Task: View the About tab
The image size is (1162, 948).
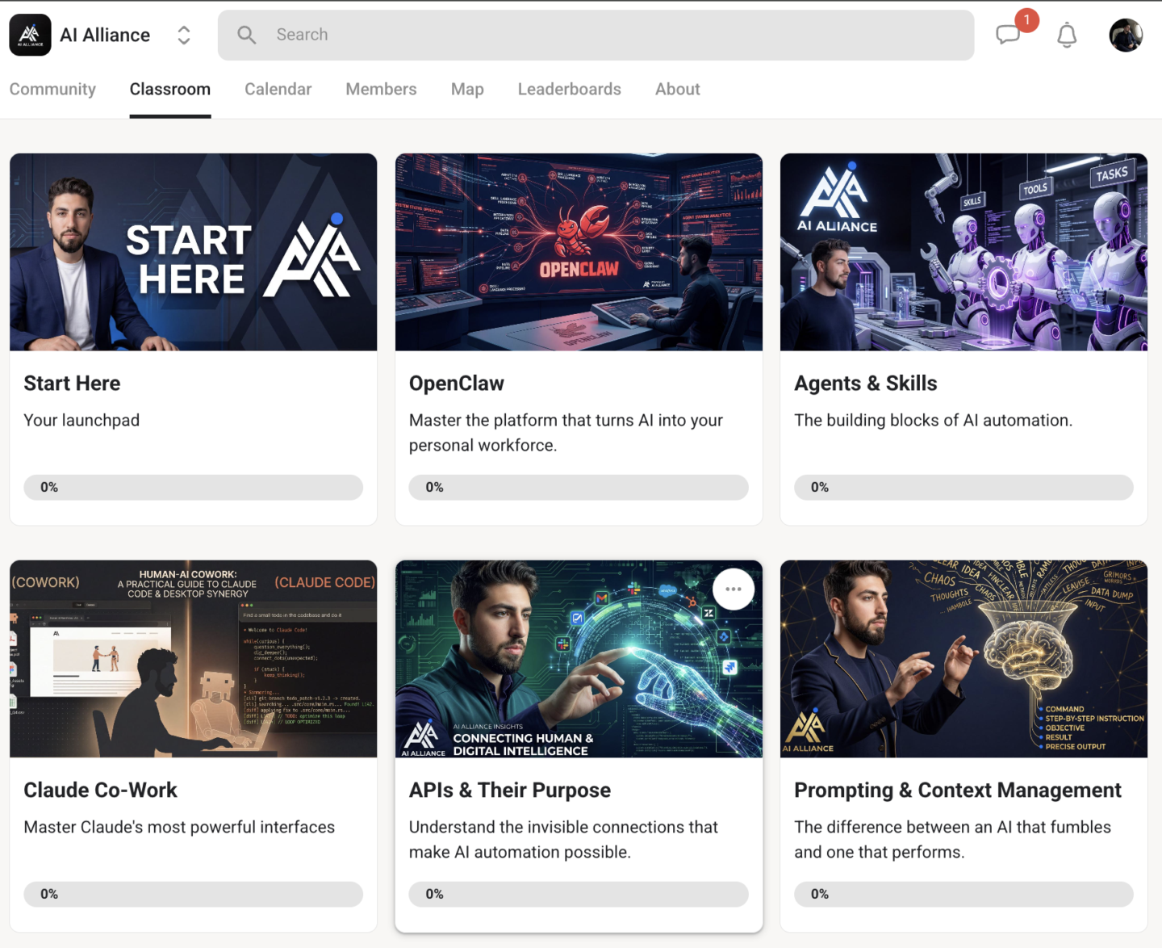Action: point(678,89)
